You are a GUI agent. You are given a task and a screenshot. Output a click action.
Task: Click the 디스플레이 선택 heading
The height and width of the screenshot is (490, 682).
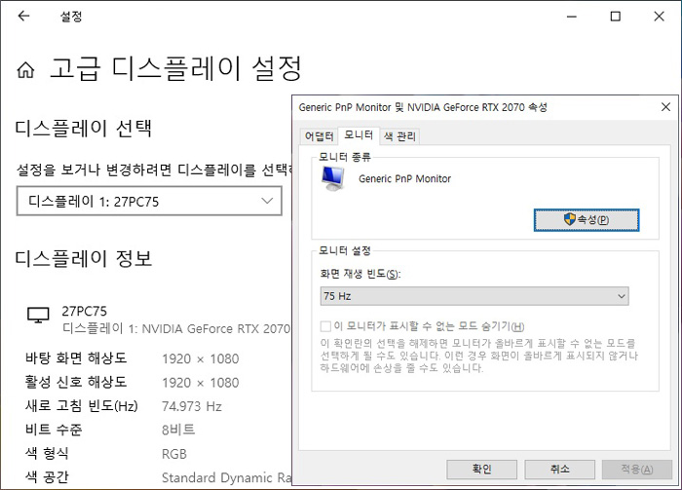(84, 129)
